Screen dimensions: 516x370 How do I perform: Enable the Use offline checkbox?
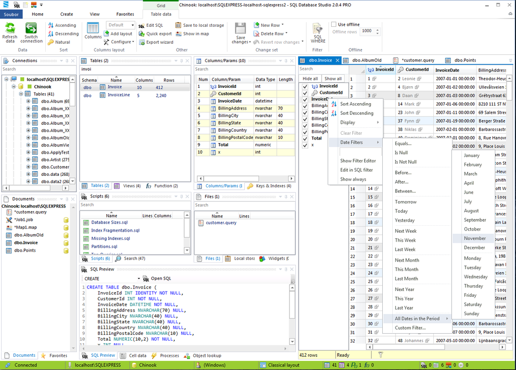point(334,24)
